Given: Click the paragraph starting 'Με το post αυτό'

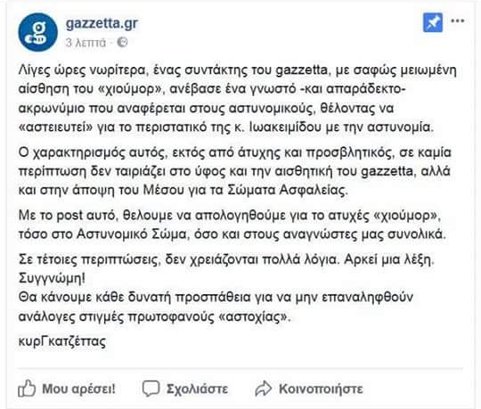Looking at the screenshot, I should point(232,225).
